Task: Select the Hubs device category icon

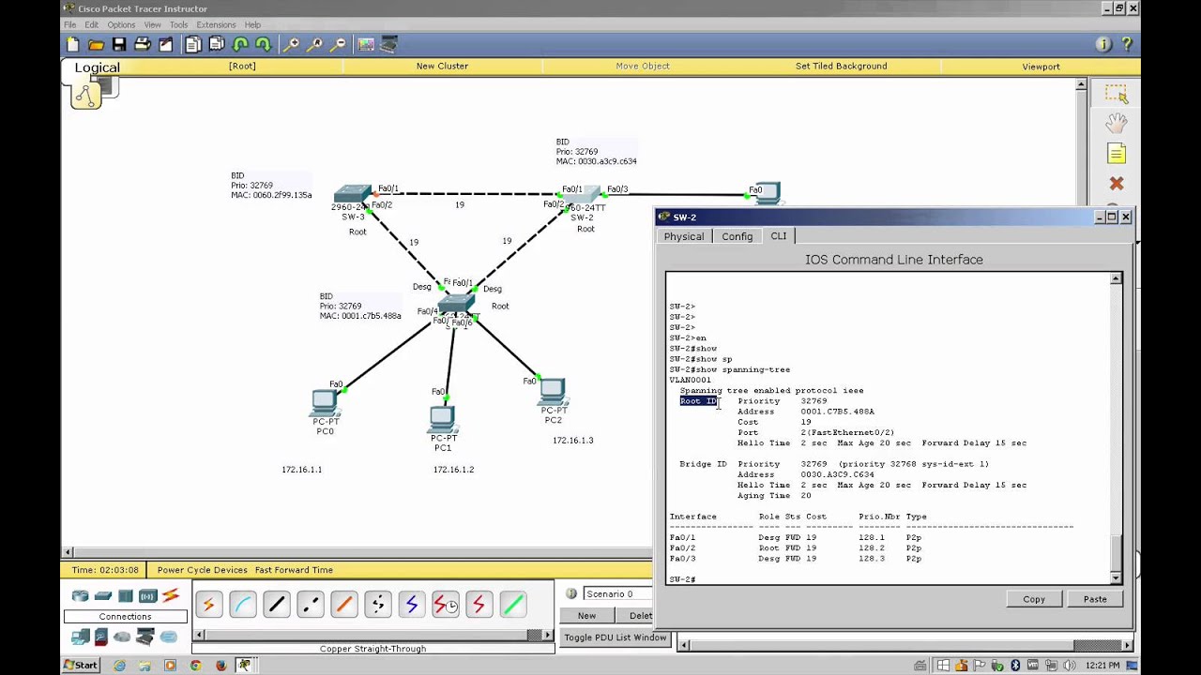Action: pyautogui.click(x=126, y=595)
